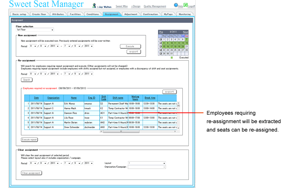Screen dimensions: 289x188
Task: Go to Next month in calendar
Action: pyautogui.click(x=185, y=32)
